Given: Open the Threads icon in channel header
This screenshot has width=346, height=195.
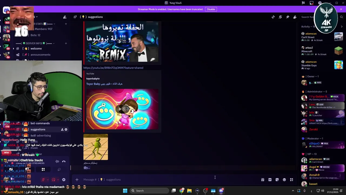Looking at the screenshot, I should 273,17.
